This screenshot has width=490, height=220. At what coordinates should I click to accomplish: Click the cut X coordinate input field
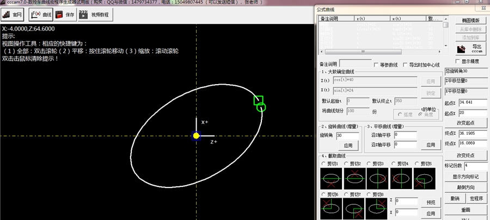406,212
